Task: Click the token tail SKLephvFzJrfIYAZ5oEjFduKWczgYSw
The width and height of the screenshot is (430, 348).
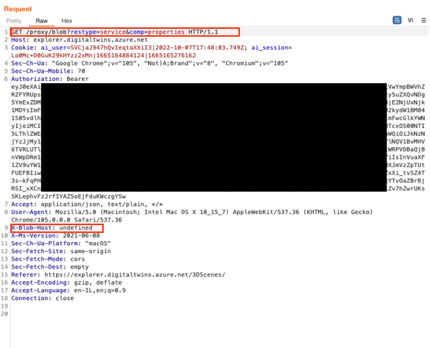Action: tap(68, 196)
